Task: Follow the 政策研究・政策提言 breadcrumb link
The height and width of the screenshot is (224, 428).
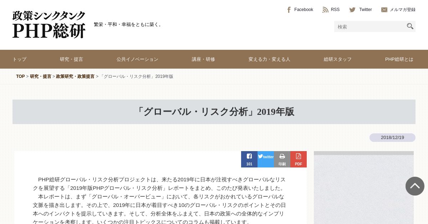Action: point(75,76)
